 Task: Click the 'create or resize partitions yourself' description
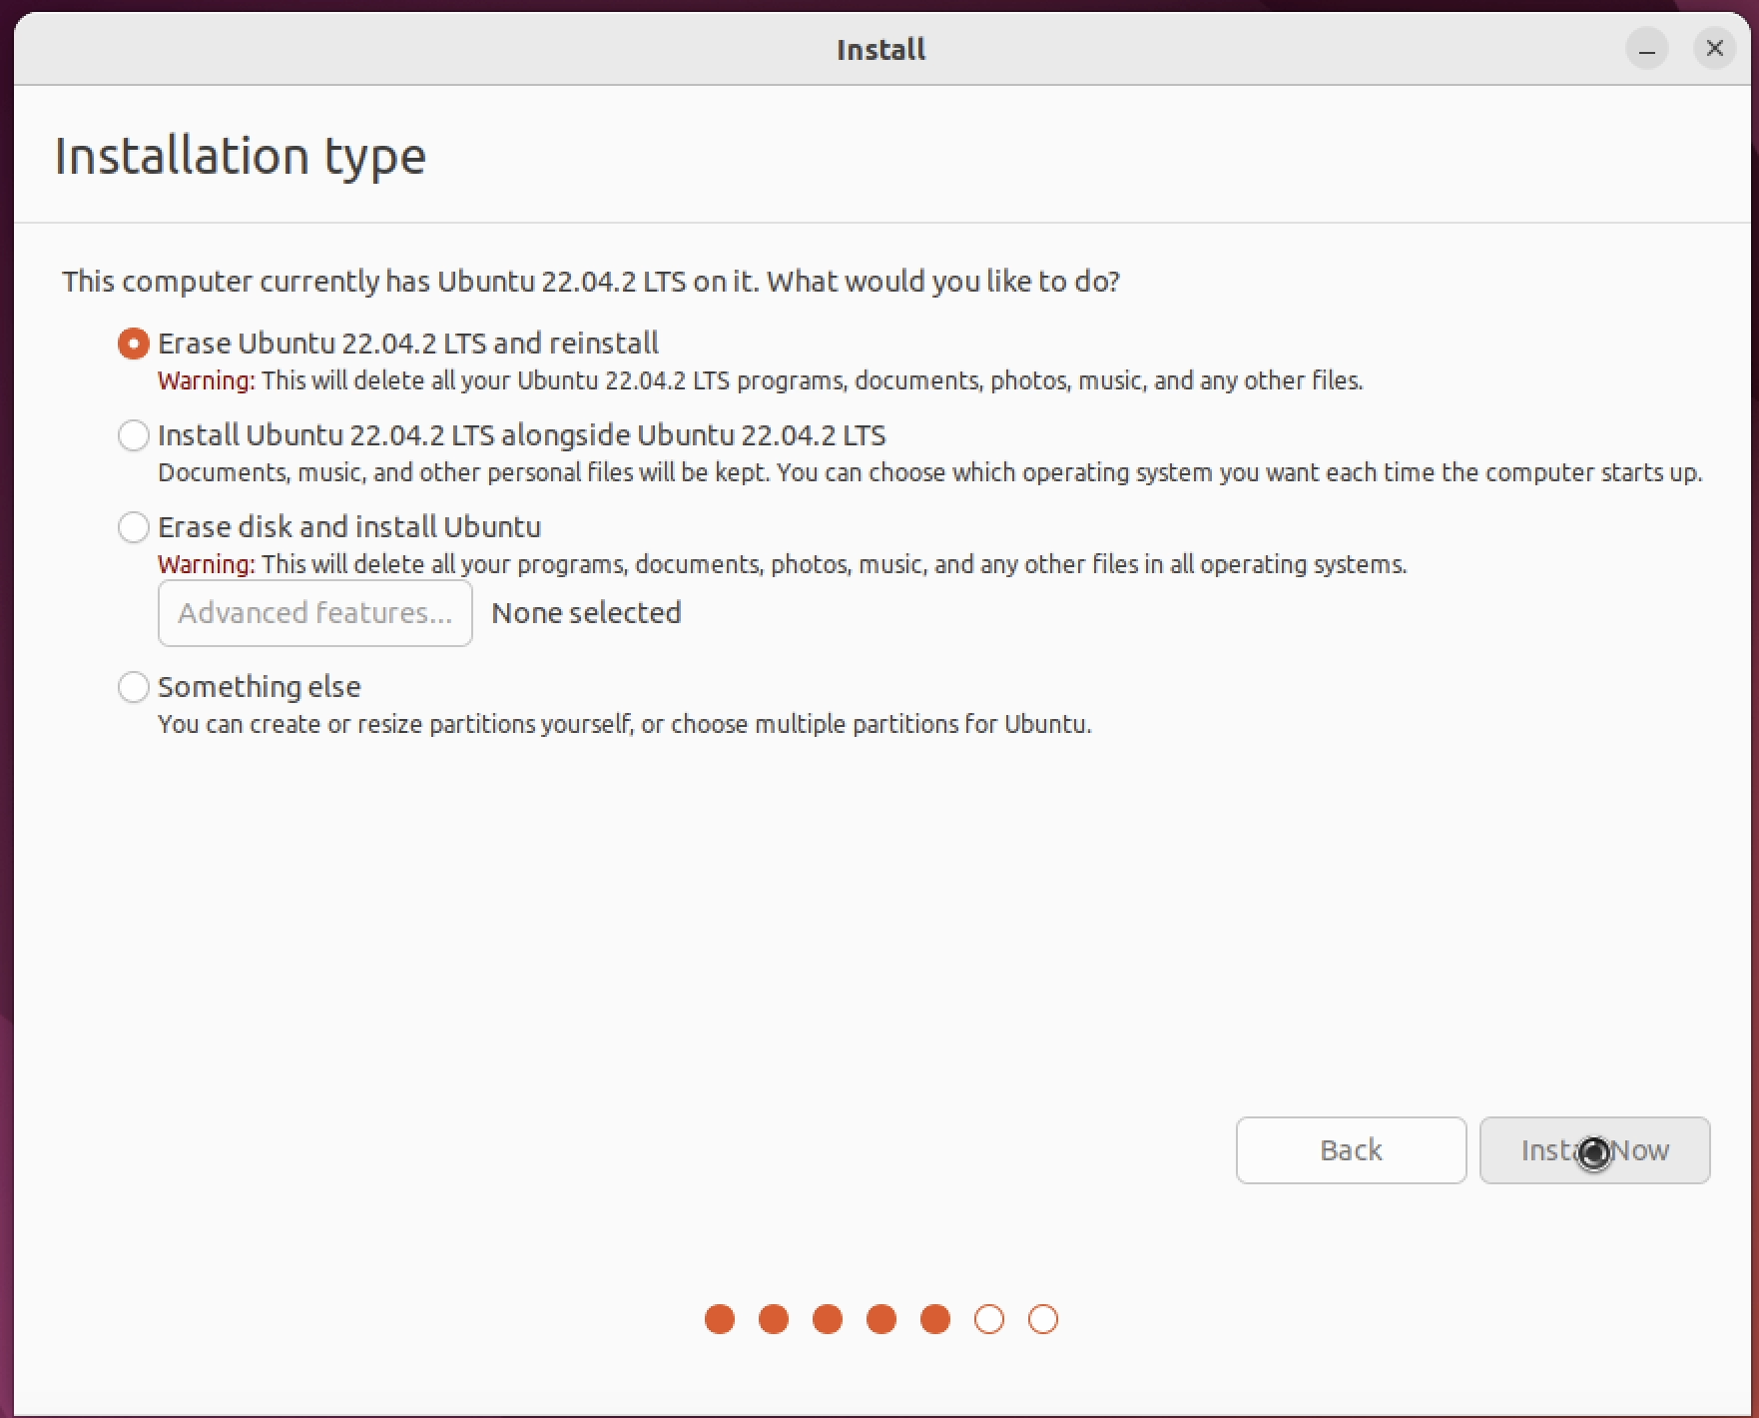tap(625, 724)
